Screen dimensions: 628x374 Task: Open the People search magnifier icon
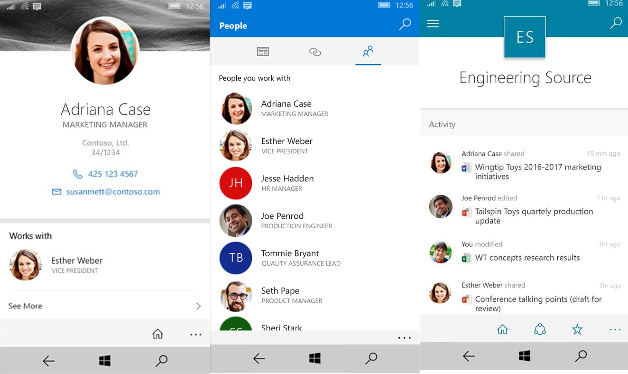[405, 24]
